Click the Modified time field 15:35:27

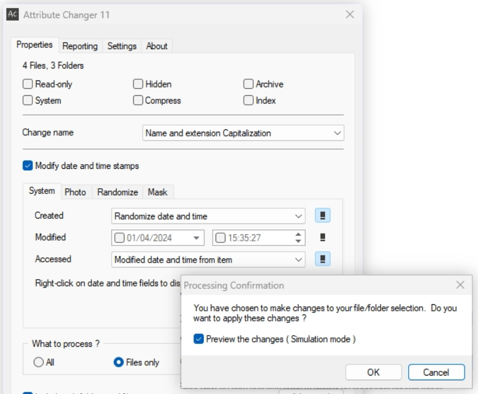pyautogui.click(x=259, y=238)
